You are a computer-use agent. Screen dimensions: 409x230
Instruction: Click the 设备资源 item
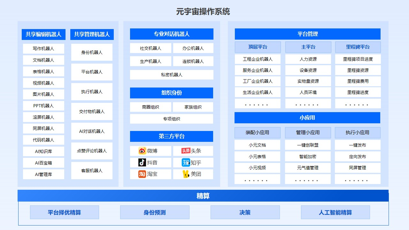point(308,70)
